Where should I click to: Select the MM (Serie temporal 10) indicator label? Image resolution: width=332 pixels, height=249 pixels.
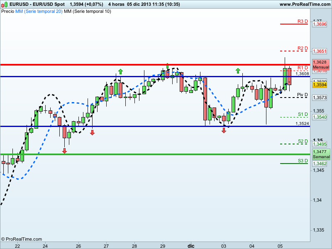[88, 11]
